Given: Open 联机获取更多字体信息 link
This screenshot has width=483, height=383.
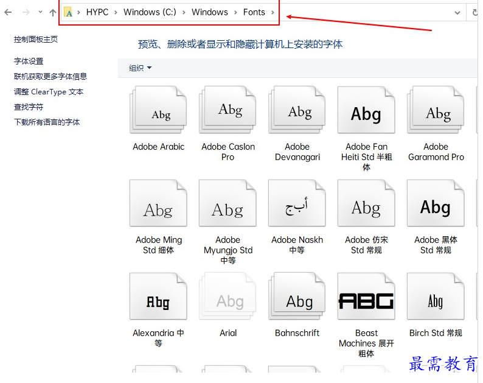Looking at the screenshot, I should pos(50,76).
